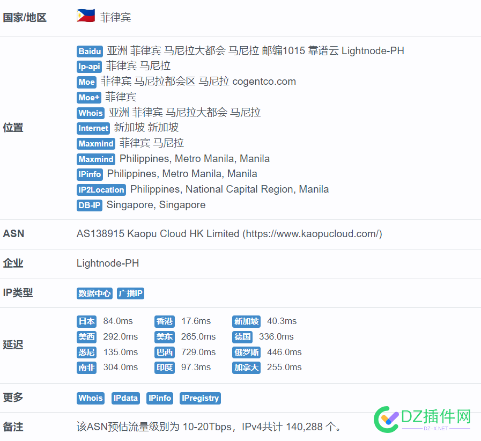
Task: Click the 336.0ms Germany latency value
Action: (x=276, y=337)
